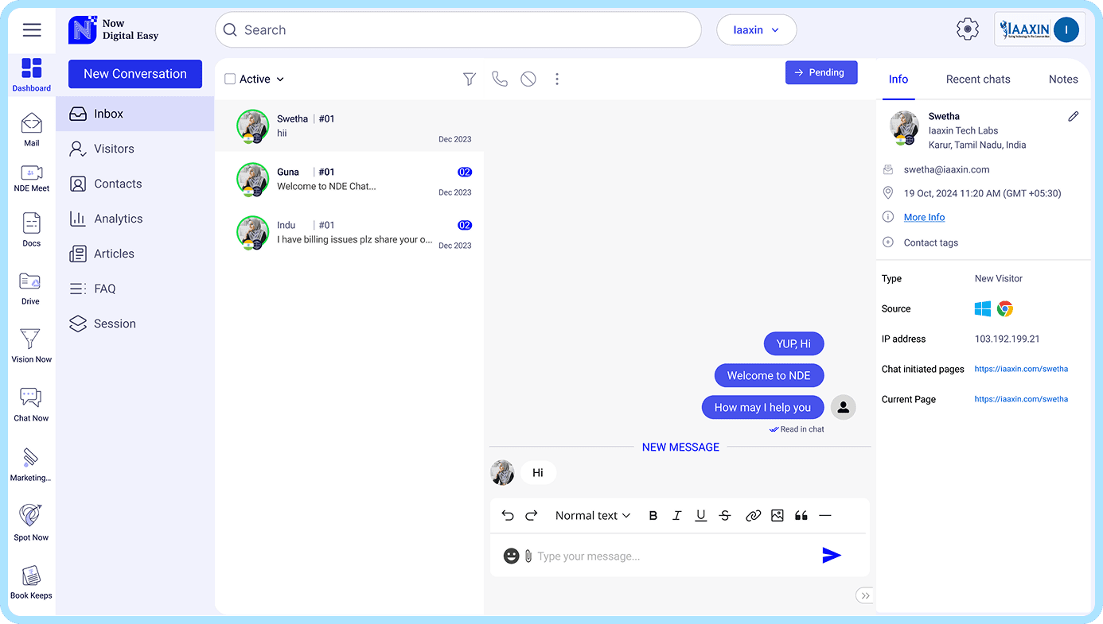Insert image using the editor image icon

[778, 516]
